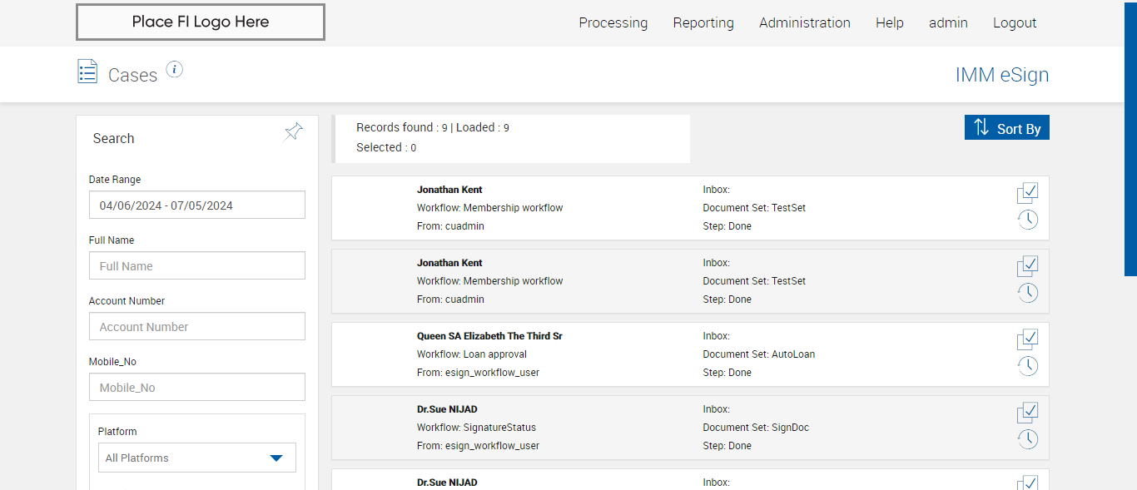
Task: Open the Date Range picker field
Action: (197, 205)
